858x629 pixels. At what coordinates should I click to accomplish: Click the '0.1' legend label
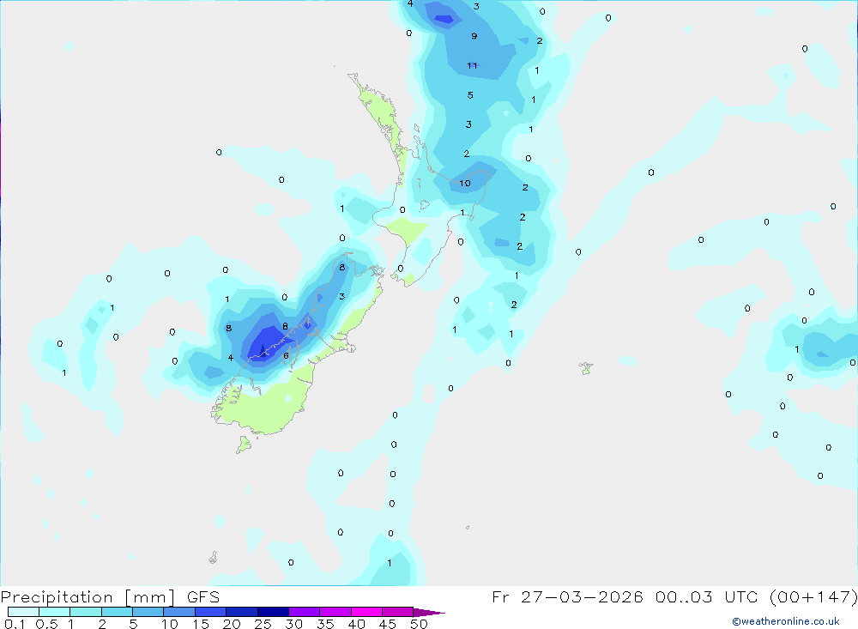click(15, 624)
